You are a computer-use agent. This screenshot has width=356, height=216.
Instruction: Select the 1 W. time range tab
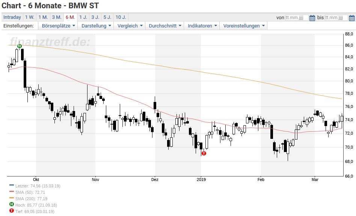click(30, 17)
